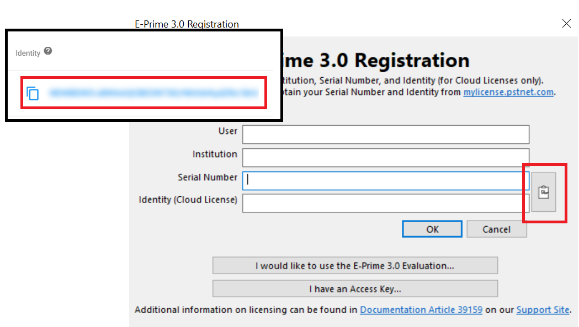Click the Identity (Cloud License) label
Viewport: 579px width, 327px height.
pos(188,200)
